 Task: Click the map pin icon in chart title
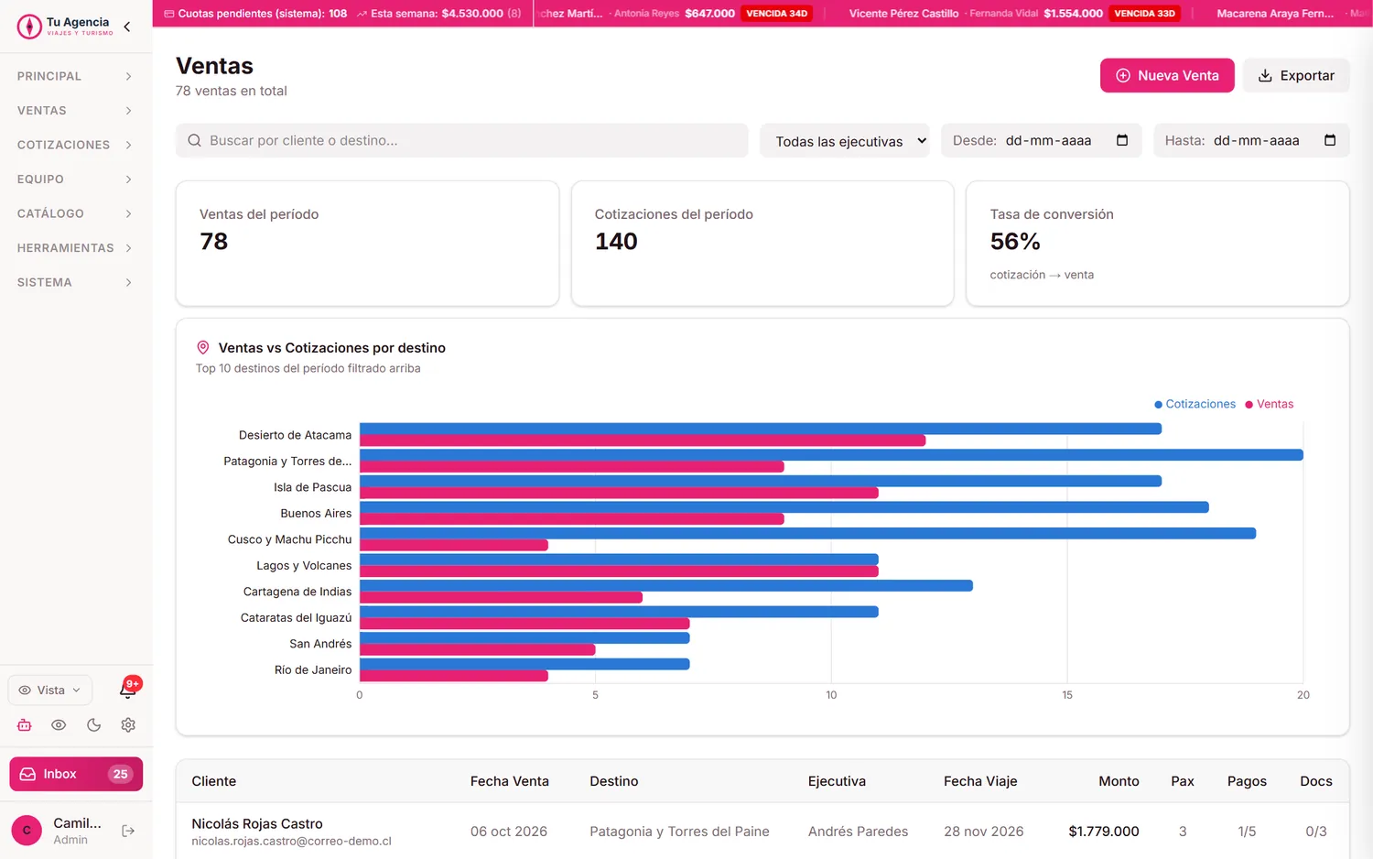click(203, 348)
